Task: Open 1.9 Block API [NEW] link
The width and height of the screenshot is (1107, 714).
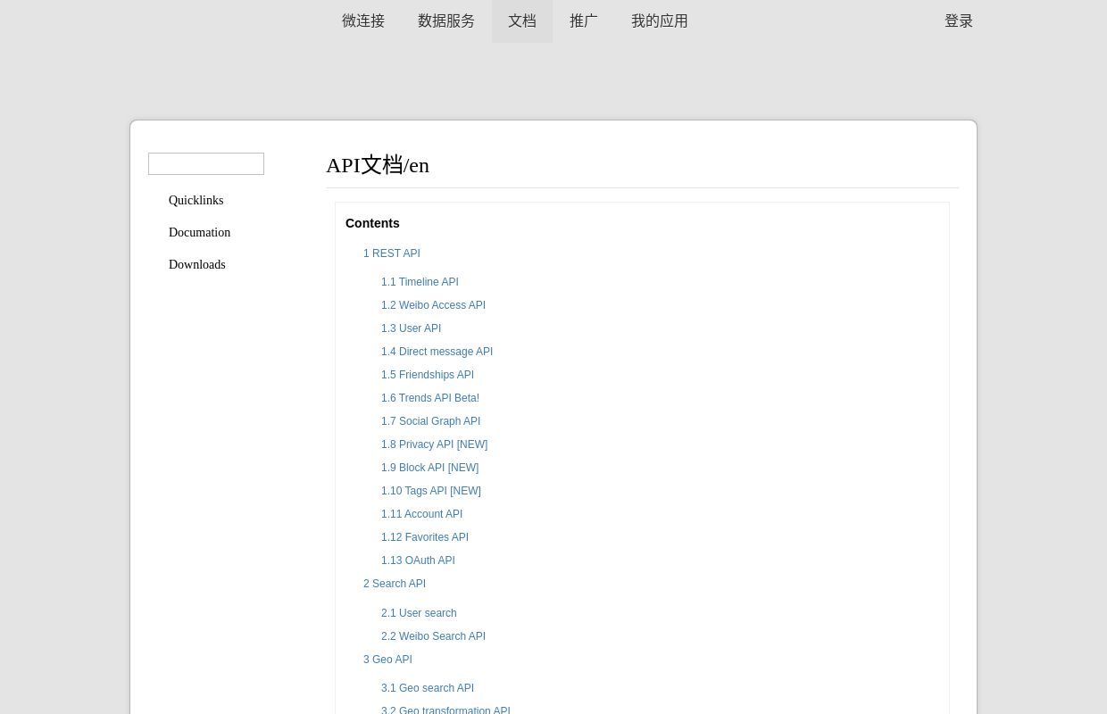Action: pyautogui.click(x=429, y=468)
